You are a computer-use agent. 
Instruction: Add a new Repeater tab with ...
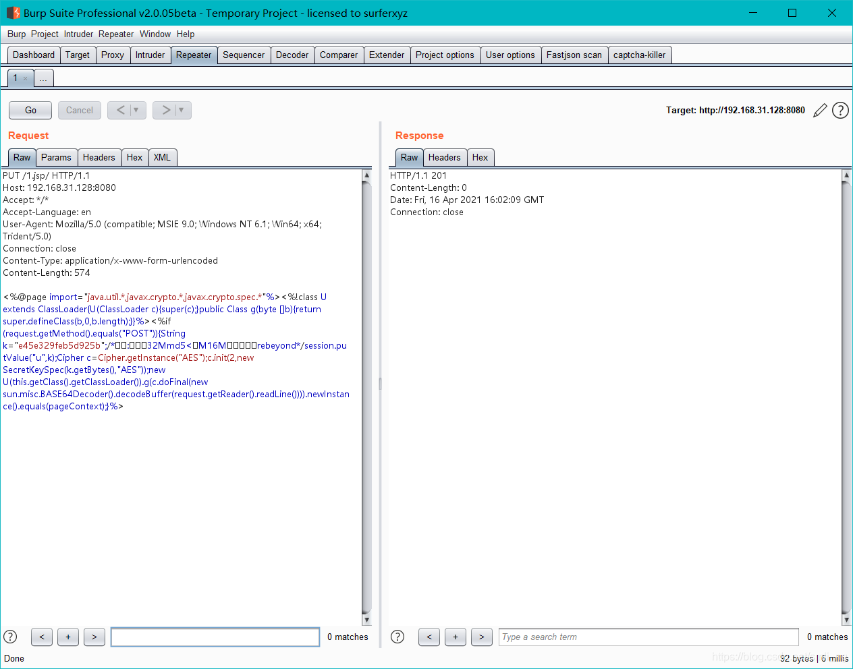click(43, 78)
